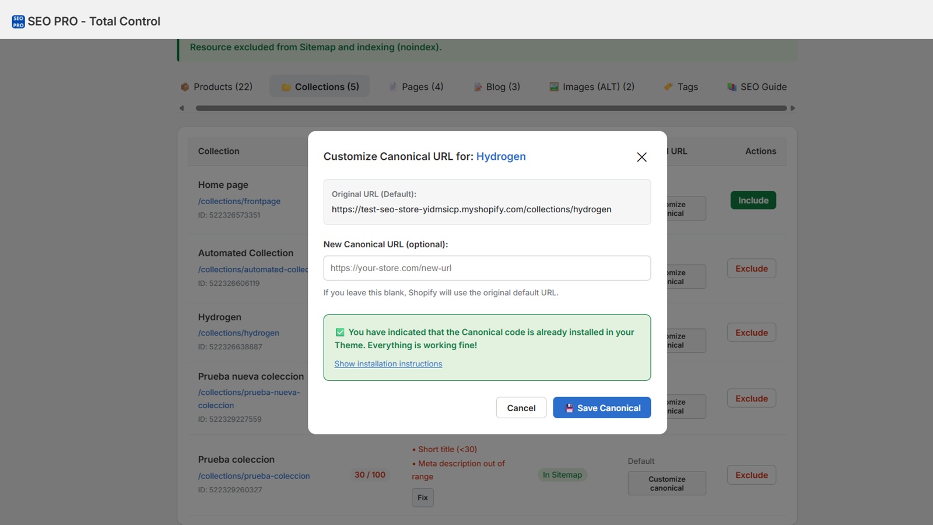The image size is (933, 525).
Task: Switch to the Products (22) tab
Action: pyautogui.click(x=216, y=87)
